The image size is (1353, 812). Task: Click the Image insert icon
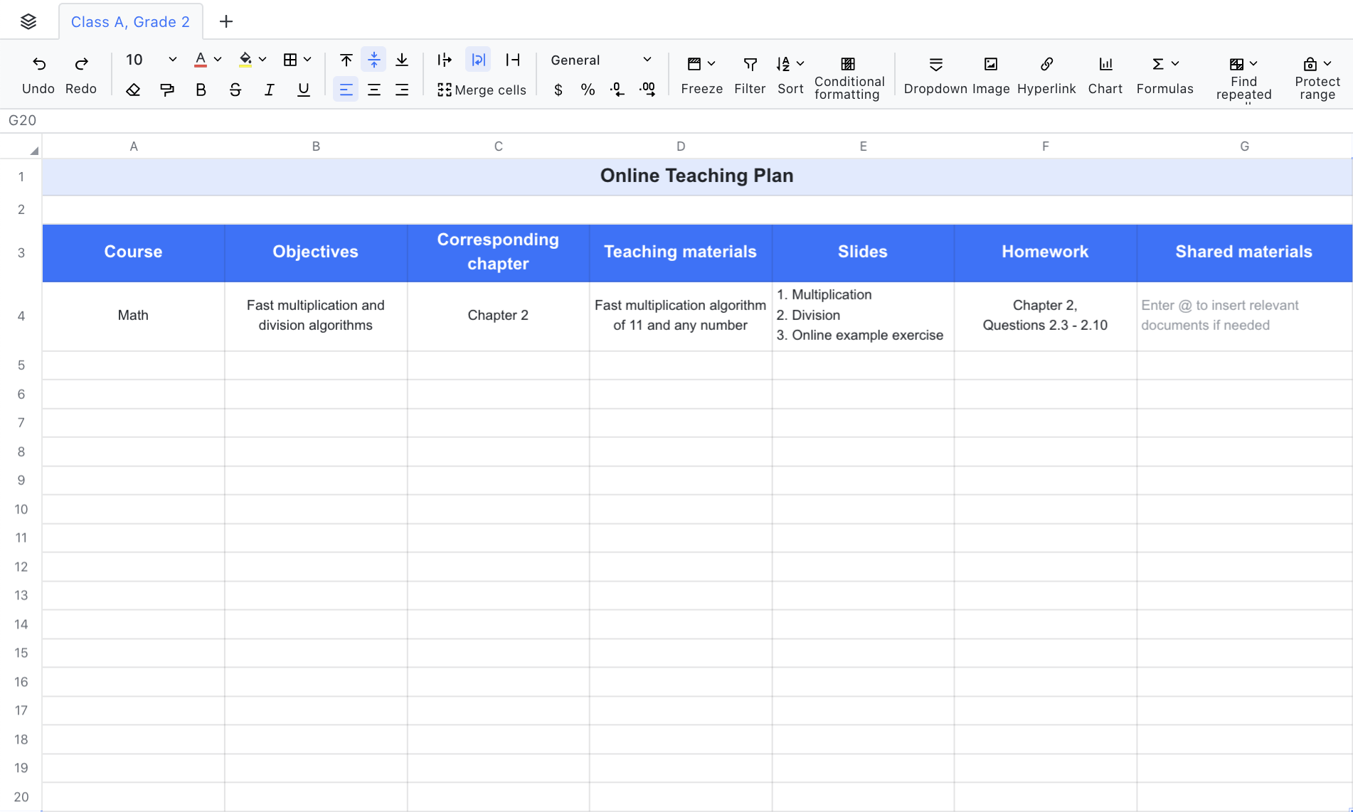[990, 65]
